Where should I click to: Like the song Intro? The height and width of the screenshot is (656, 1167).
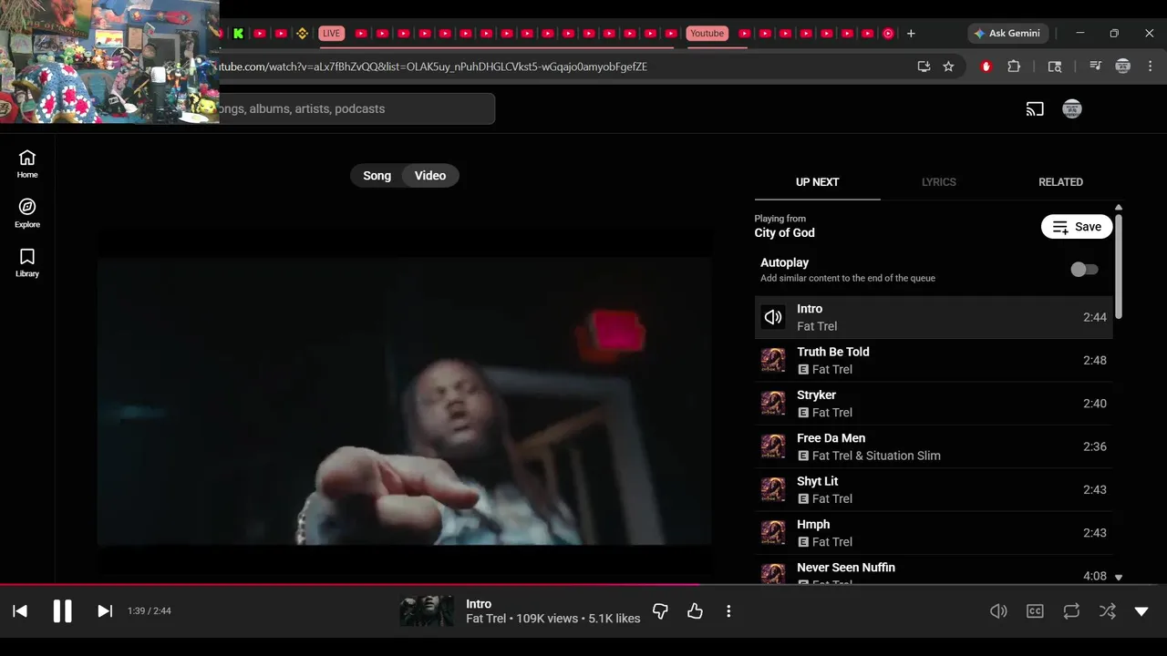pos(695,611)
